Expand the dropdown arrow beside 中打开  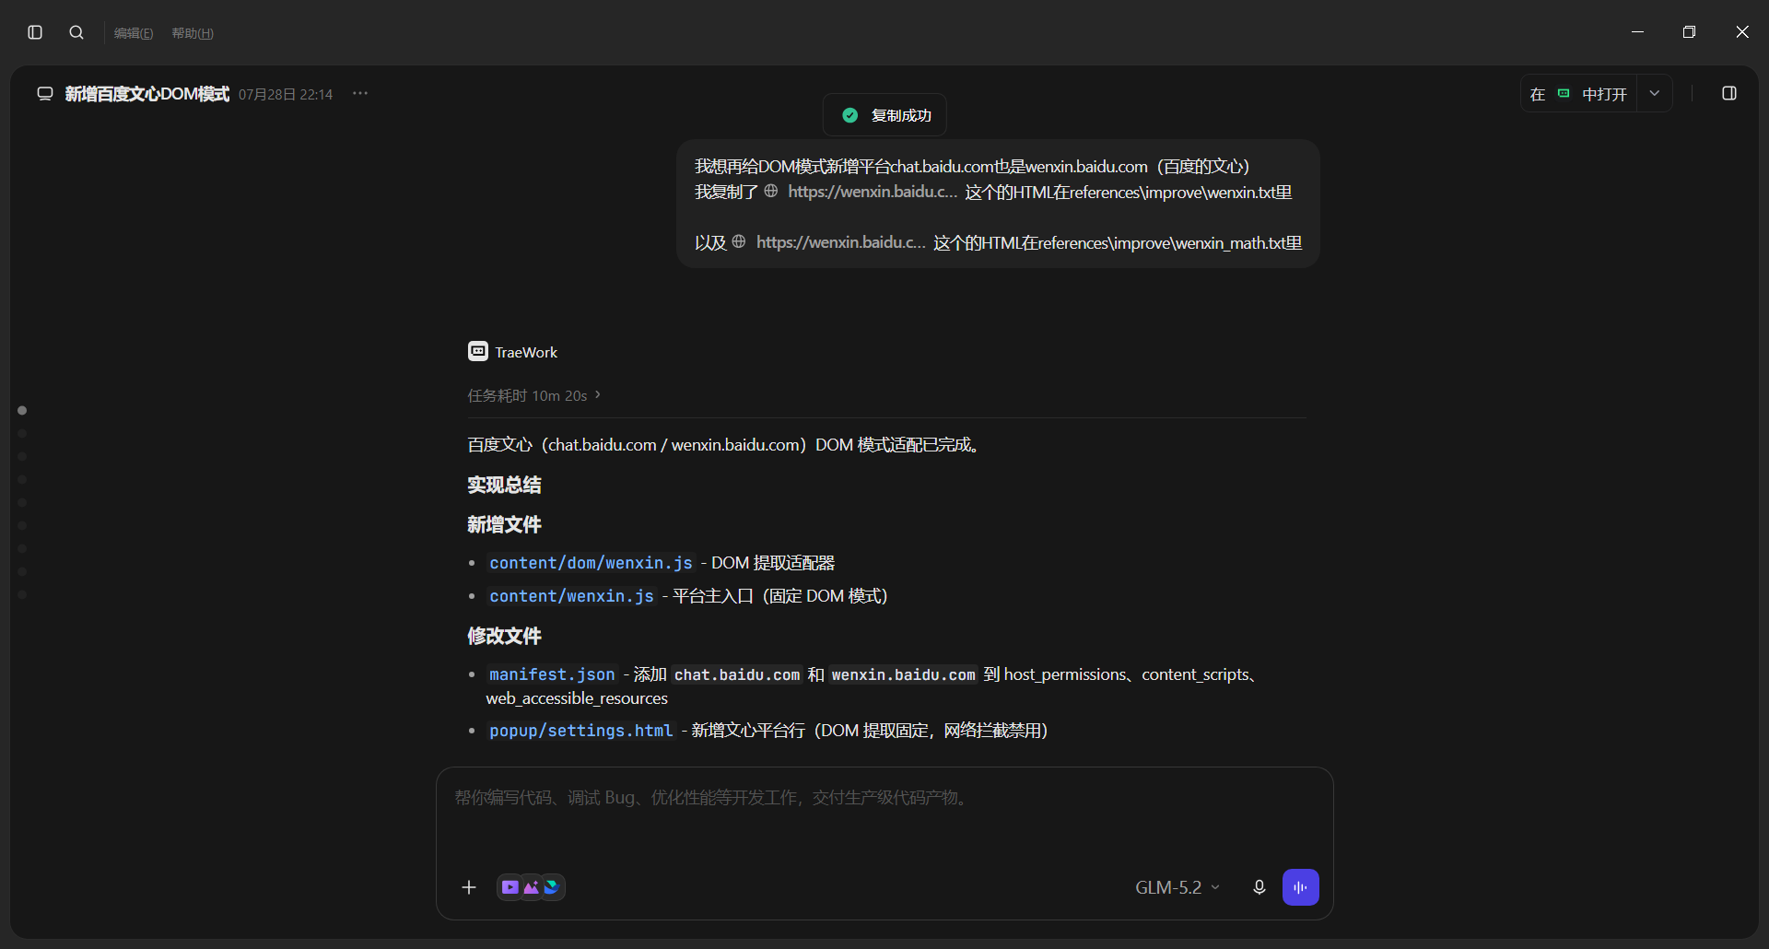1655,94
